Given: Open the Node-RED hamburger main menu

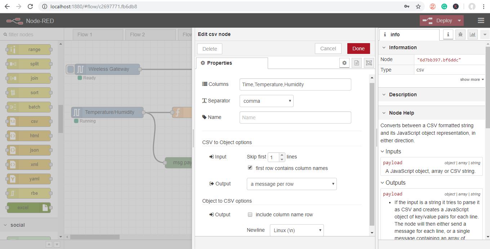Looking at the screenshot, I should [x=481, y=21].
